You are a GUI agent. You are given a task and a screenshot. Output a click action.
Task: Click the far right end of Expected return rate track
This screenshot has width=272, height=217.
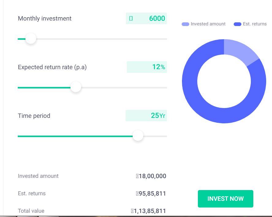pyautogui.click(x=165, y=88)
